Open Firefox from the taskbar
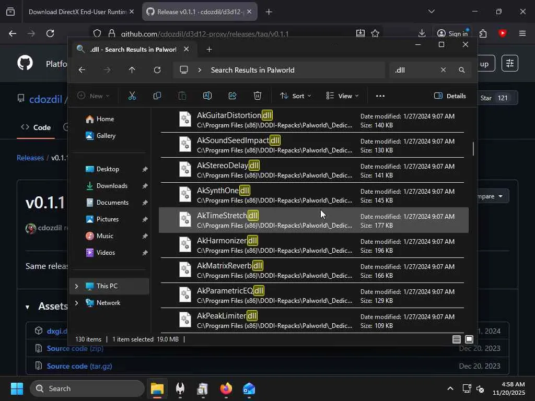 click(226, 388)
